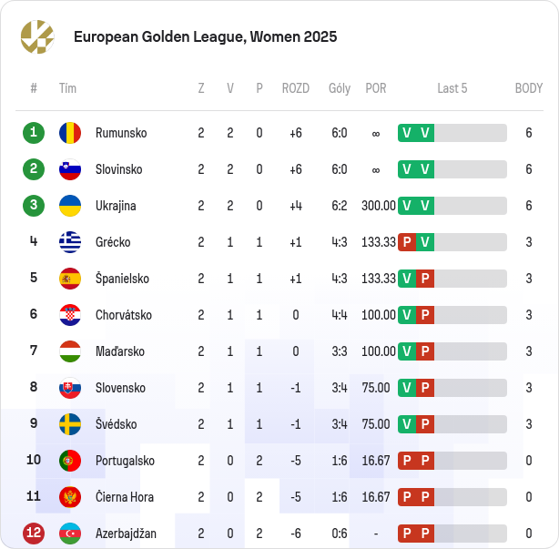559x549 pixels.
Task: Click Grécko's red P result badge
Action: [x=407, y=242]
